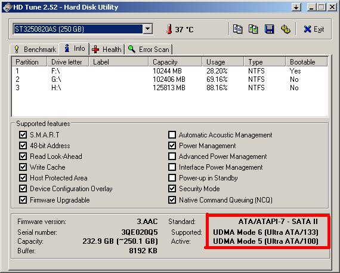Image resolution: width=340 pixels, height=273 pixels.
Task: Open the drive selection dropdown arrow
Action: coord(148,29)
